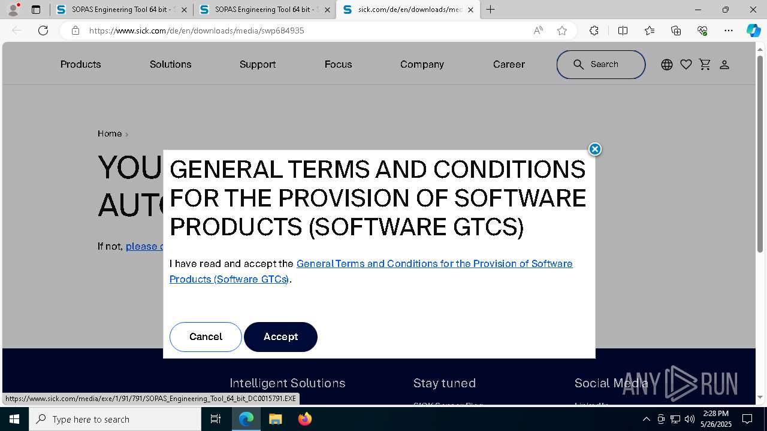The height and width of the screenshot is (431, 767).
Task: Toggle split screen view
Action: click(623, 31)
